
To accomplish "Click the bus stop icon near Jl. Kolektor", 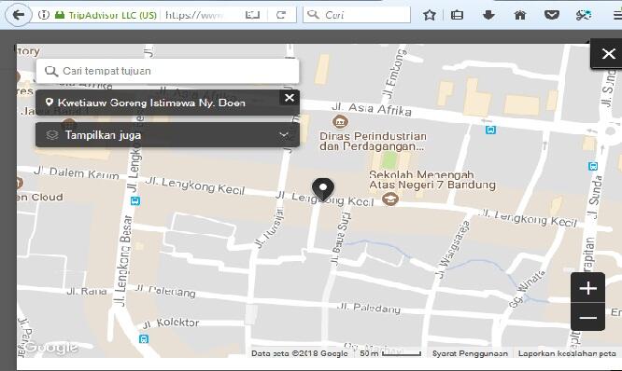I will tap(144, 339).
